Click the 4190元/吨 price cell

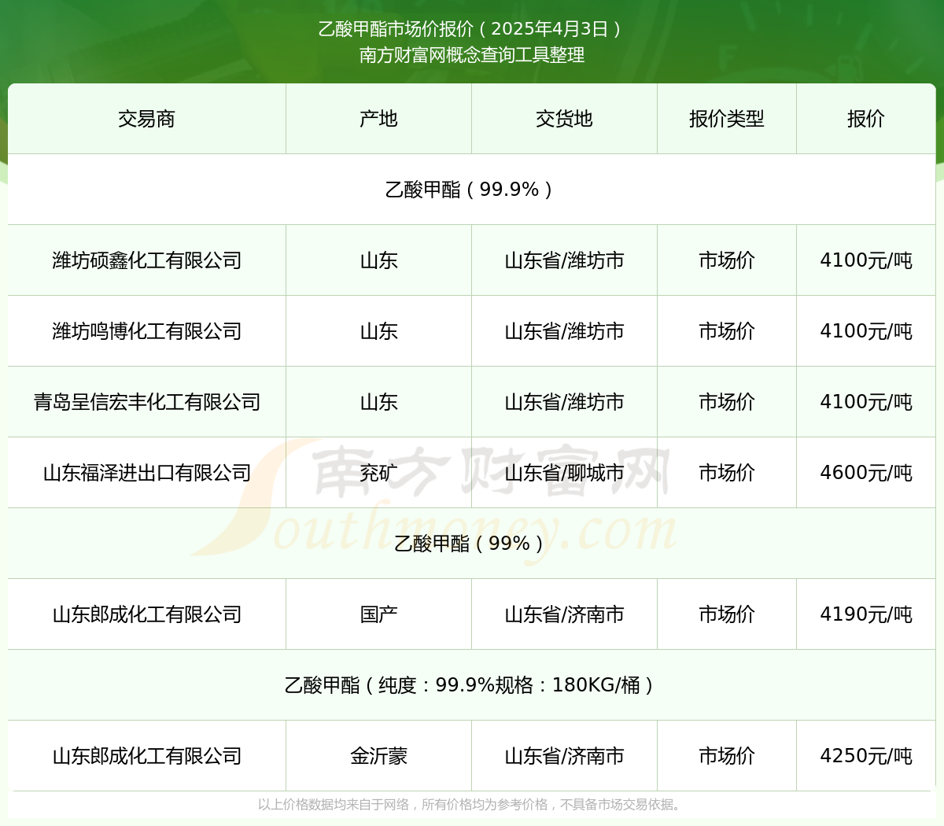[x=866, y=614]
